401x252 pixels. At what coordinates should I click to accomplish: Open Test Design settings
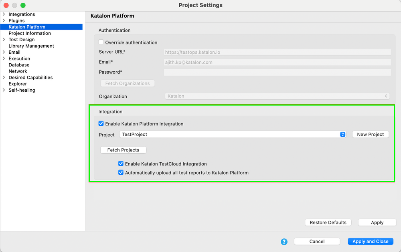[21, 39]
